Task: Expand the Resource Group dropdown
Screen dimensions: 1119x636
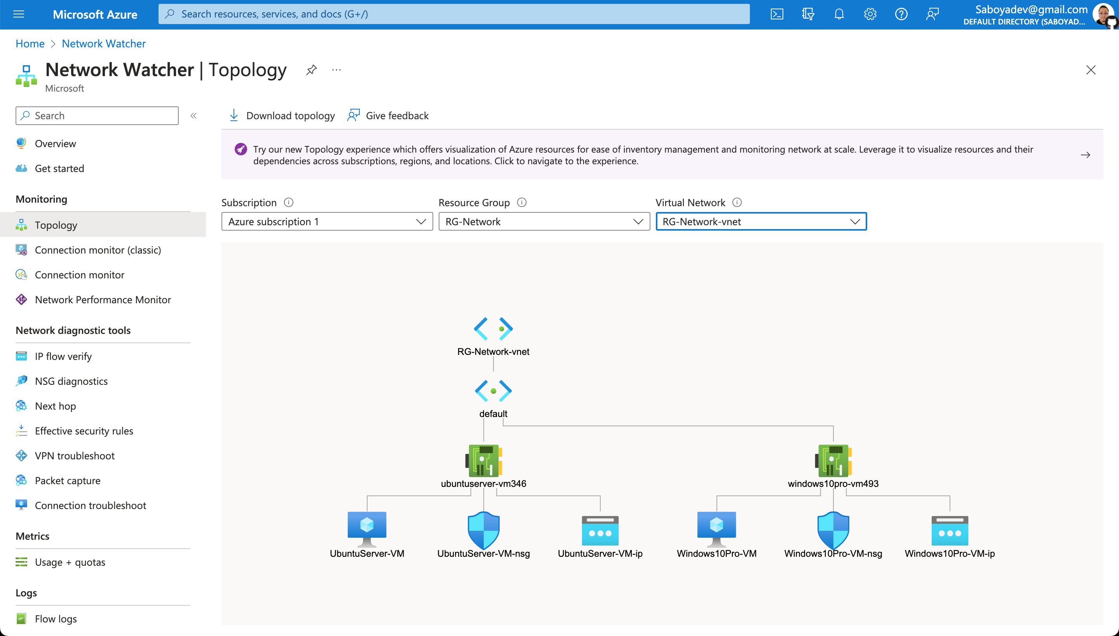Action: coord(544,221)
